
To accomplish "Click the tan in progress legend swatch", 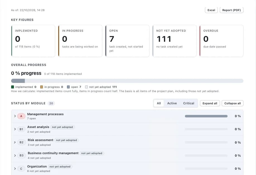I will (42, 87).
